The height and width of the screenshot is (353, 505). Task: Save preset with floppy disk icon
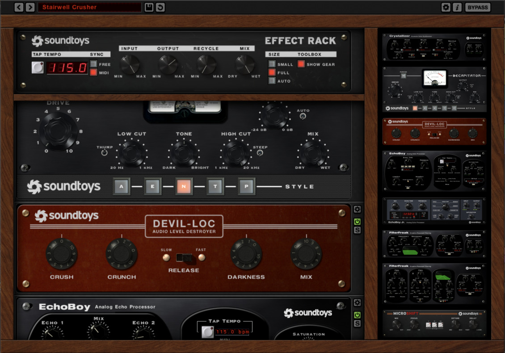[x=149, y=7]
